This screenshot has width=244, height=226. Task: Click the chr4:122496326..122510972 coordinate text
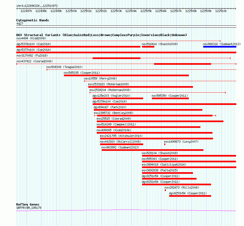click(37, 6)
